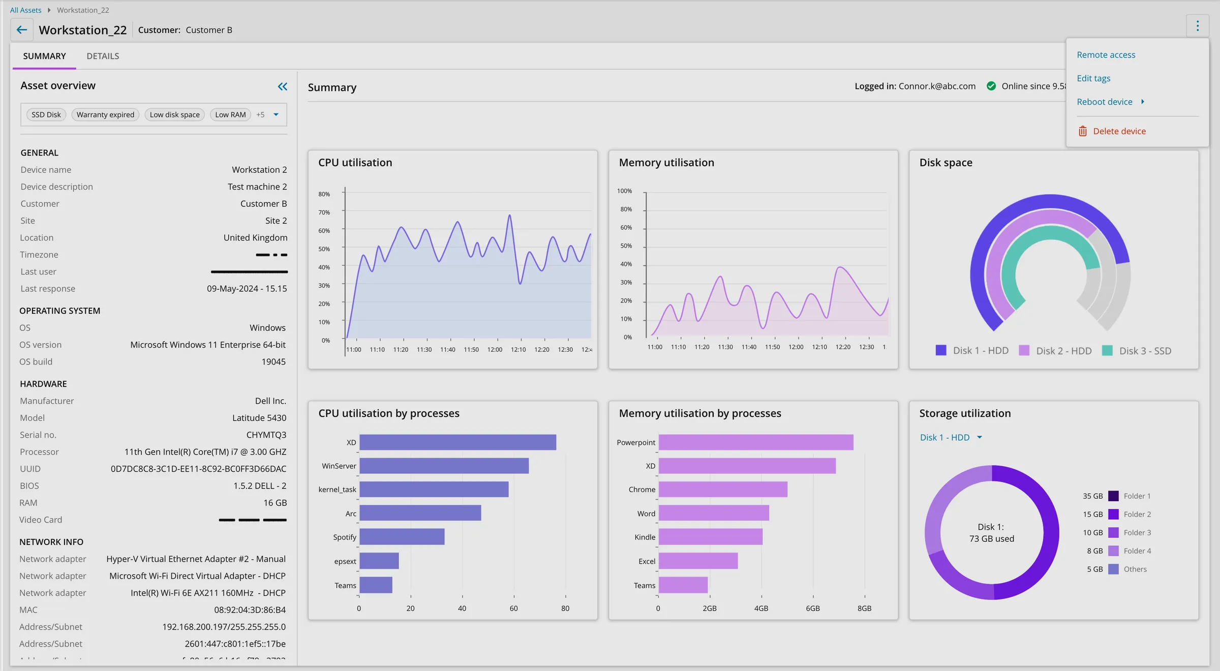Click the Disk 1 73 GB used donut center

point(991,533)
